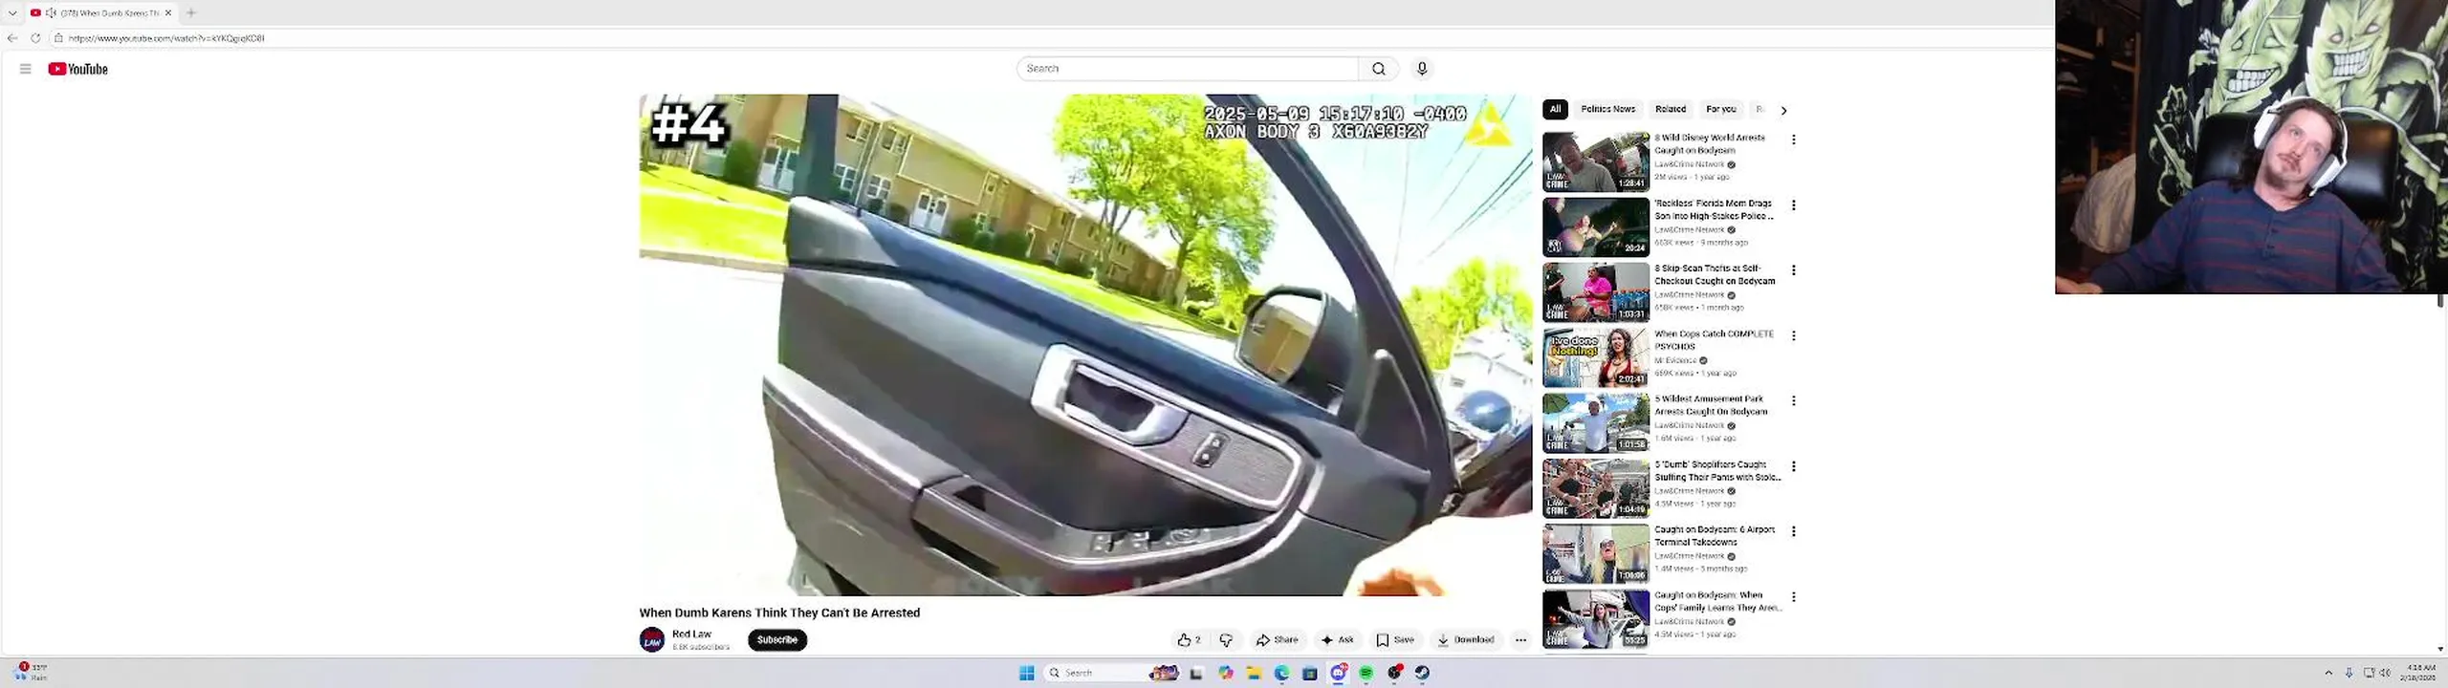Viewport: 2448px width, 688px height.
Task: View site info lock icon in address bar
Action: [58, 38]
